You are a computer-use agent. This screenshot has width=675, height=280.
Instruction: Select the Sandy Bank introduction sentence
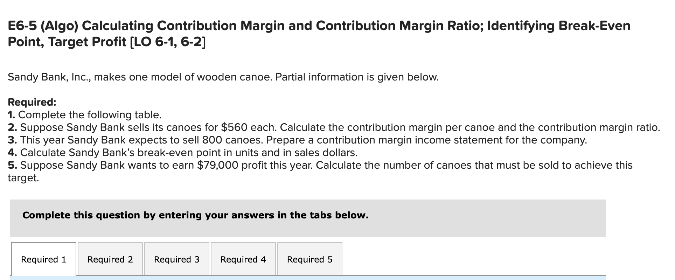223,77
